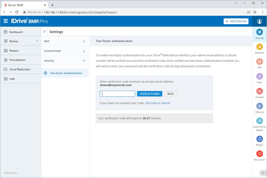The height and width of the screenshot is (178, 267).
Task: Click the Restart icon
Action: (259, 139)
